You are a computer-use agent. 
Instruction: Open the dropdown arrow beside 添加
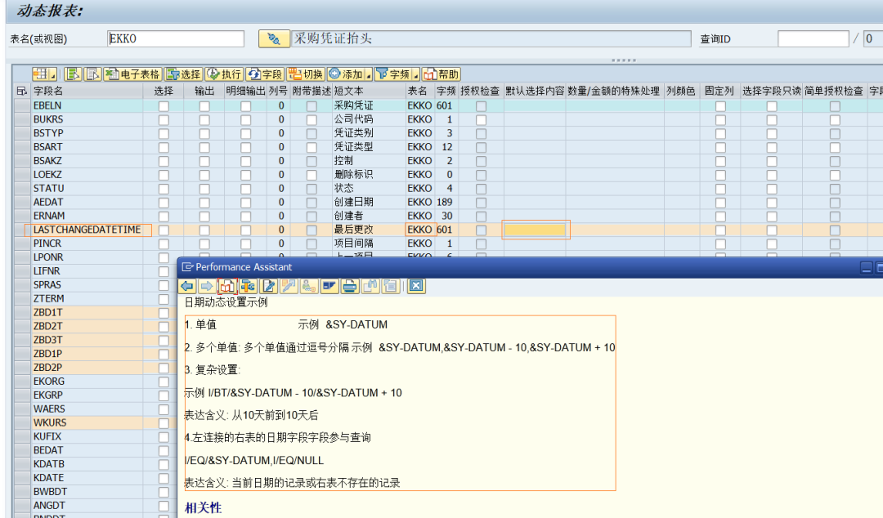[369, 74]
